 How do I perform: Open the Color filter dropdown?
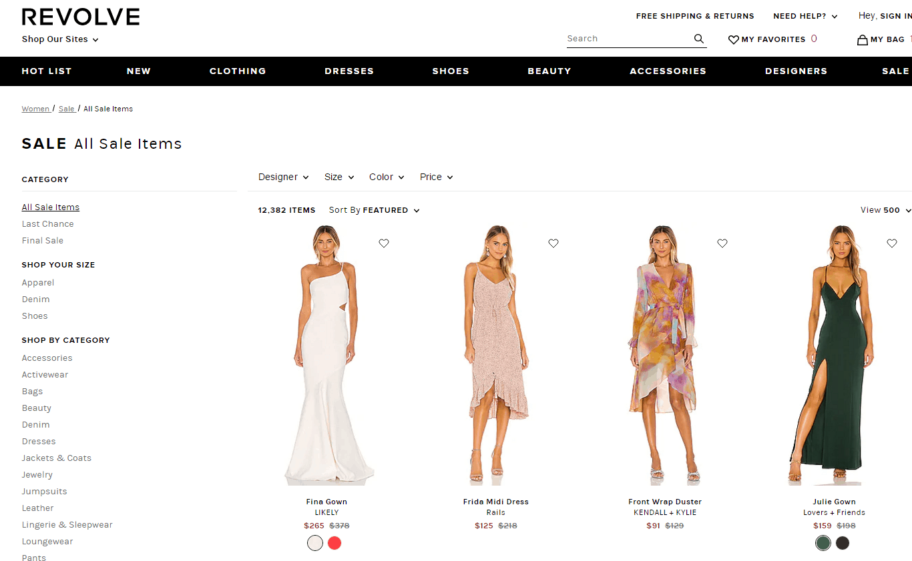point(387,177)
